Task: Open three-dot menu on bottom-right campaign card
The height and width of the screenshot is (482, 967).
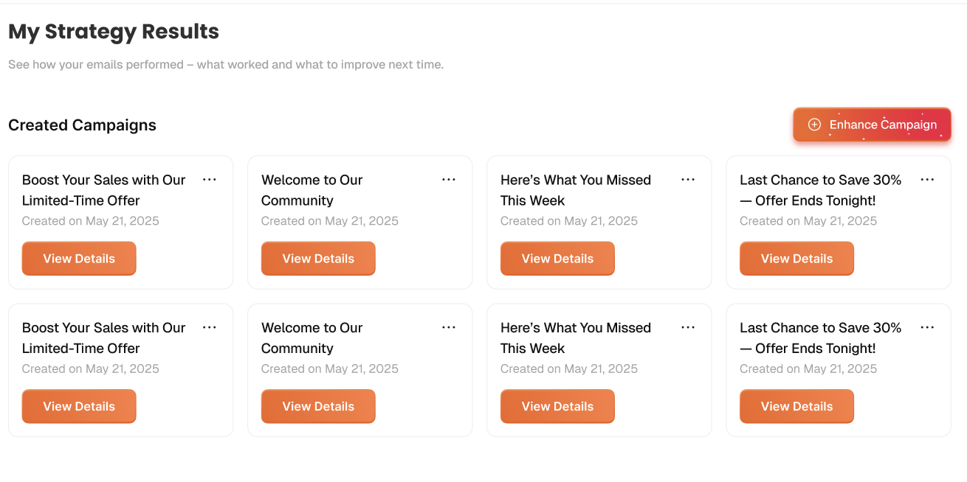Action: pyautogui.click(x=926, y=326)
